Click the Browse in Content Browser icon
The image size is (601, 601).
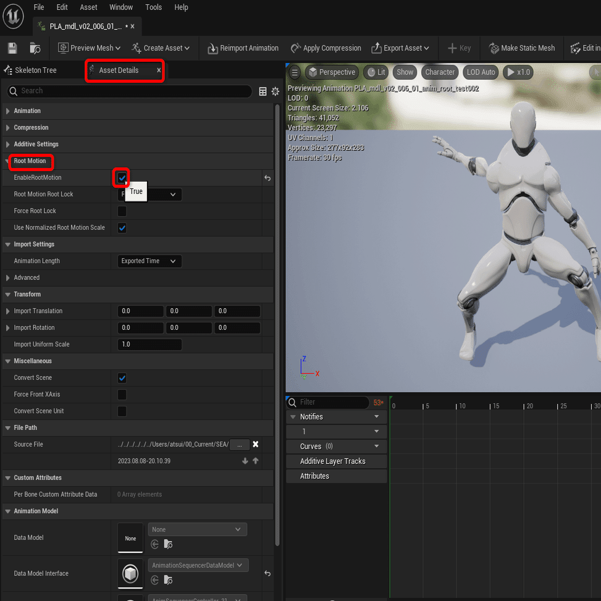(x=35, y=48)
